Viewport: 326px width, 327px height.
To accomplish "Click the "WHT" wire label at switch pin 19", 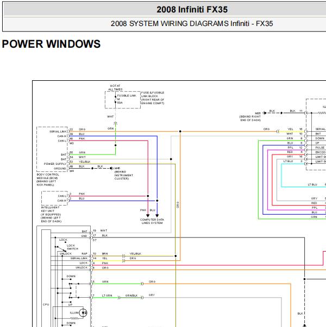I will click(x=104, y=230).
